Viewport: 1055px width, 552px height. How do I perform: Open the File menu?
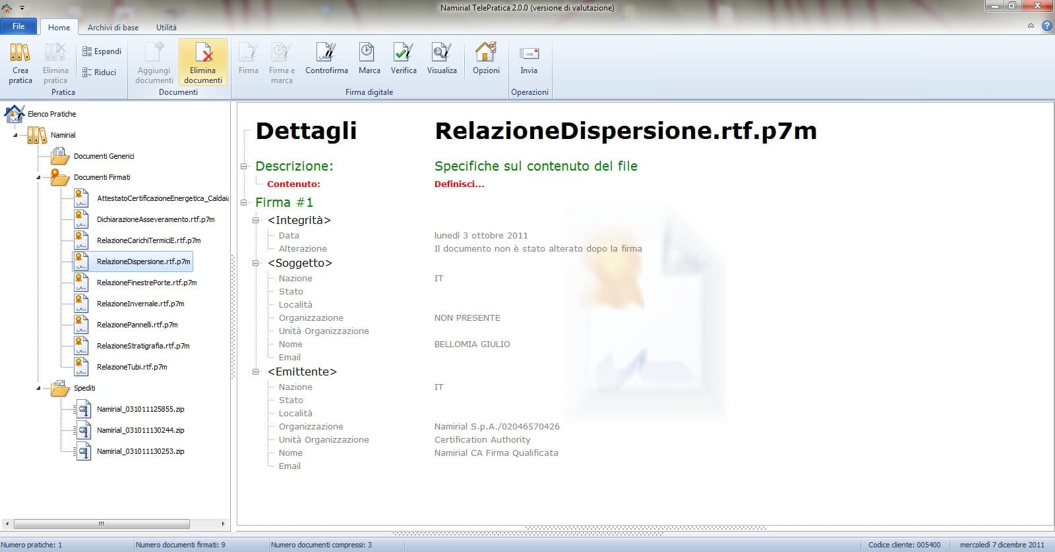click(18, 26)
